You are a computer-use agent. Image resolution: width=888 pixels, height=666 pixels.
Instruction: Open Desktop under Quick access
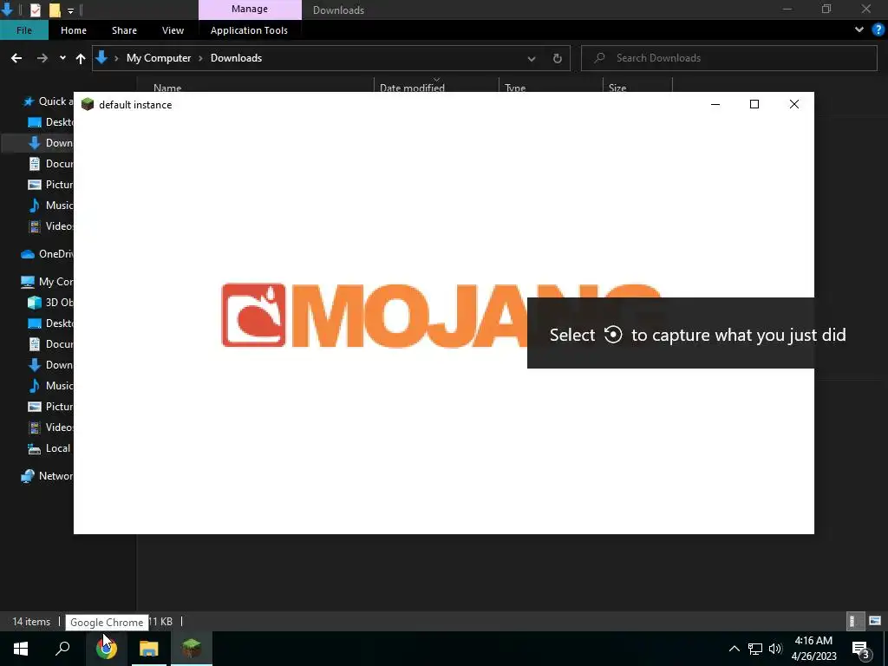point(51,121)
